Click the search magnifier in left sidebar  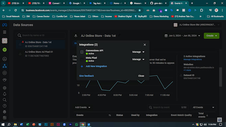[x=5, y=100]
